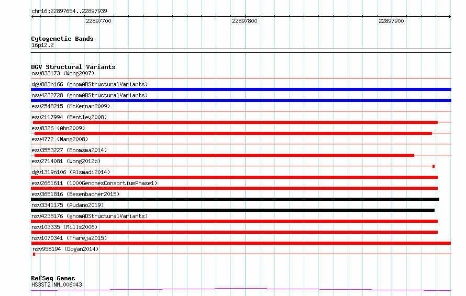Image resolution: width=466 pixels, height=296 pixels.
Task: Click the esv2117994 (Bentley2008) label
Action: click(69, 117)
